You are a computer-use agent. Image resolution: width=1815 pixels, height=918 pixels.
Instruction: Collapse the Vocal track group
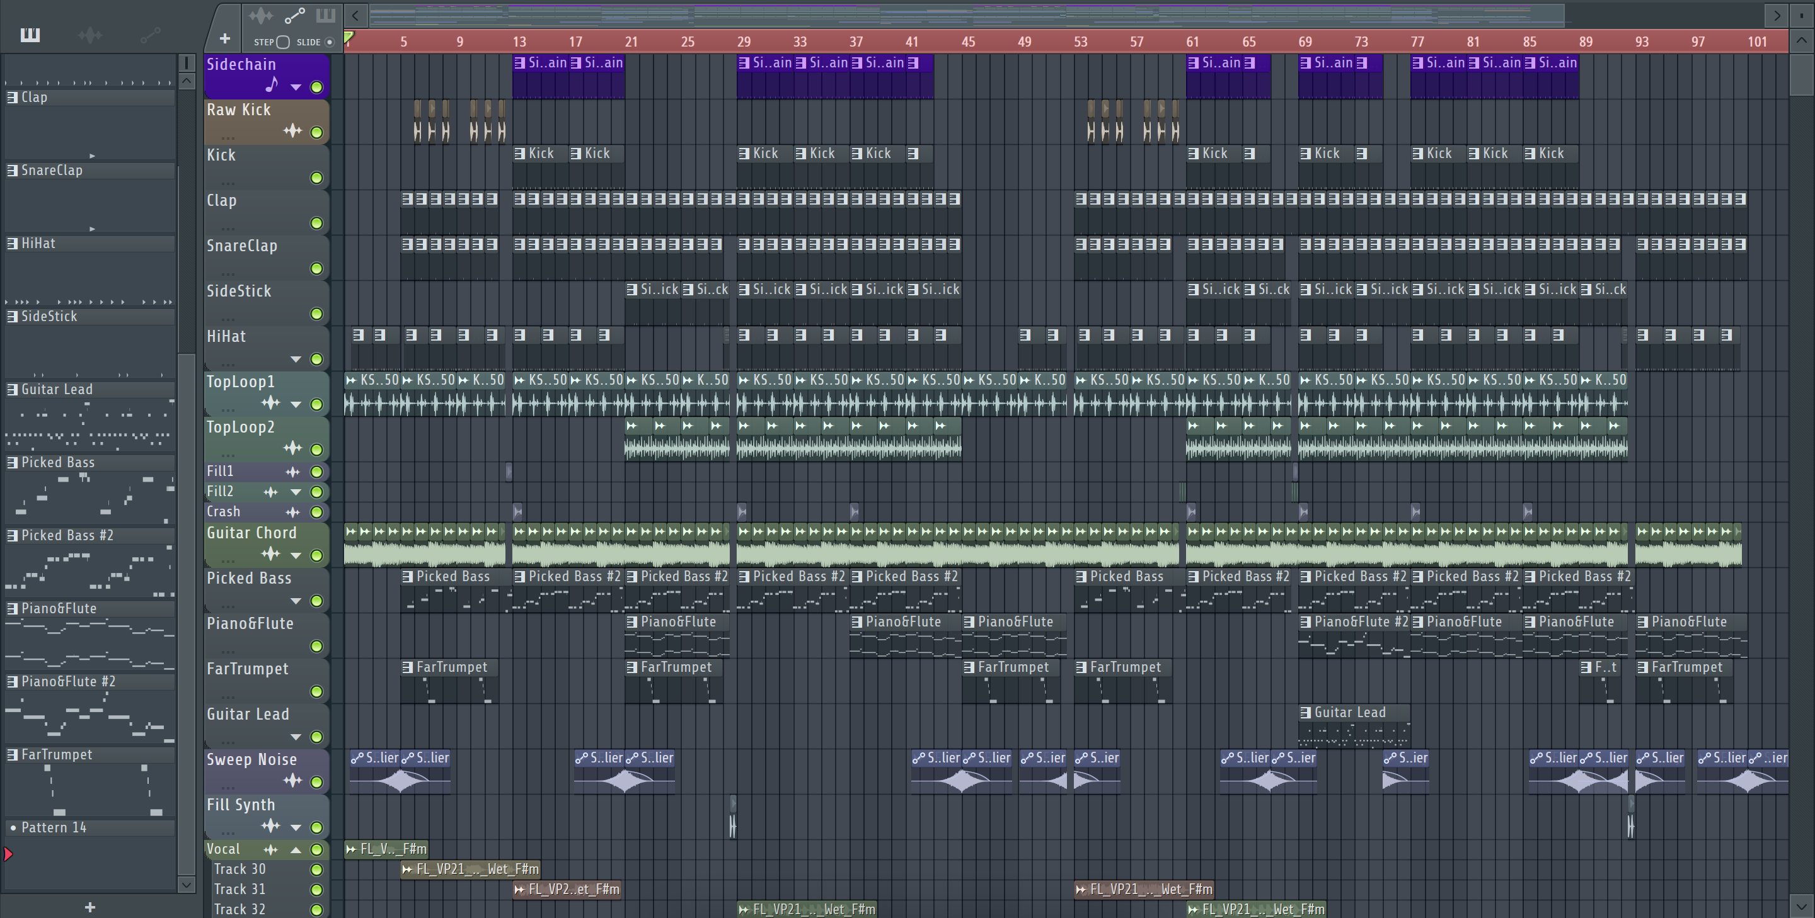[x=296, y=850]
